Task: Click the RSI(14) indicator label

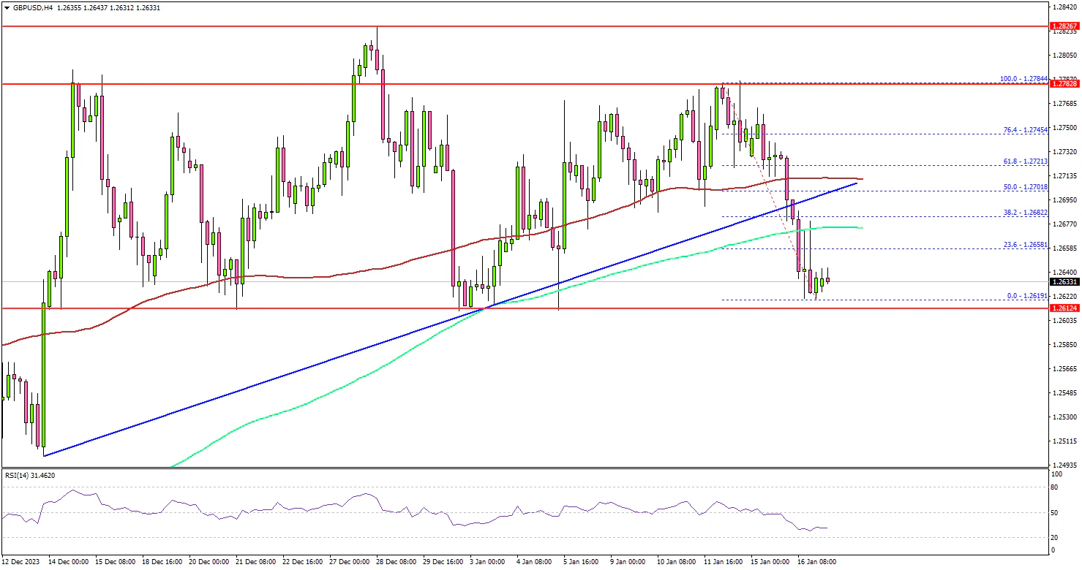Action: coord(29,476)
